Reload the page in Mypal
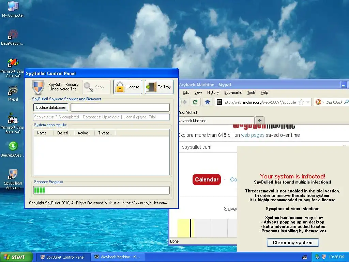349x262 pixels. coord(195,102)
